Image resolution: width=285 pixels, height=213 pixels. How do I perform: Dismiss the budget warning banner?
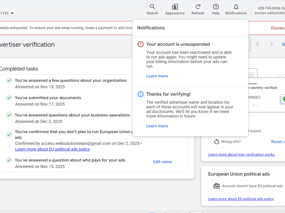tap(278, 28)
